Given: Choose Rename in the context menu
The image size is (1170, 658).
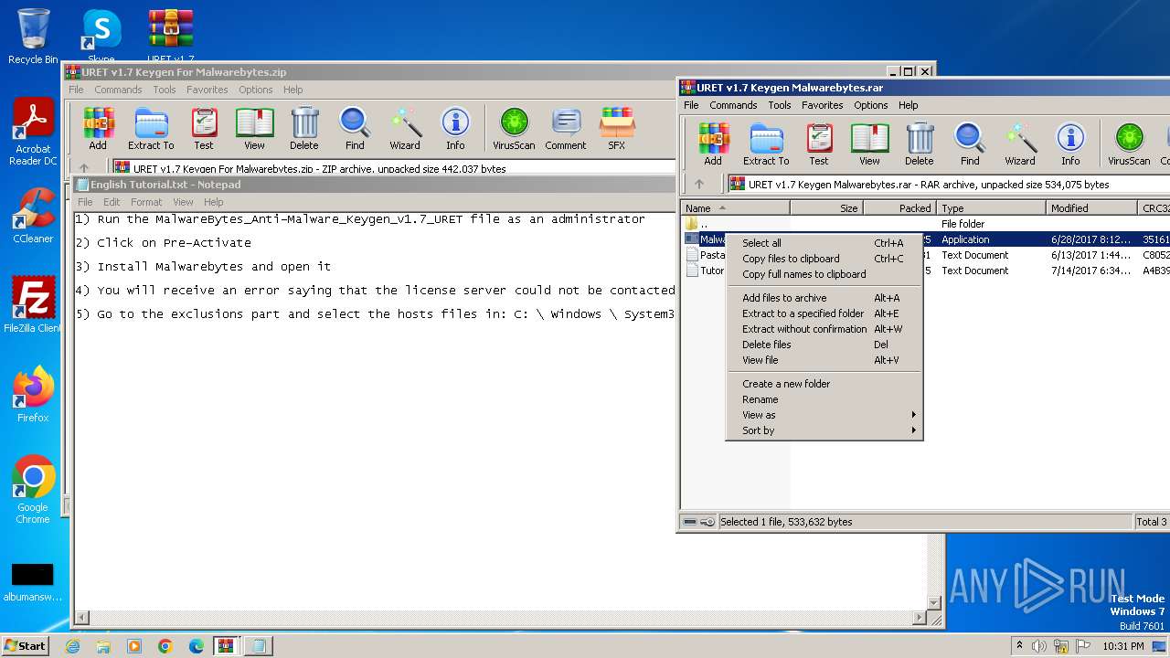Looking at the screenshot, I should click(x=824, y=399).
